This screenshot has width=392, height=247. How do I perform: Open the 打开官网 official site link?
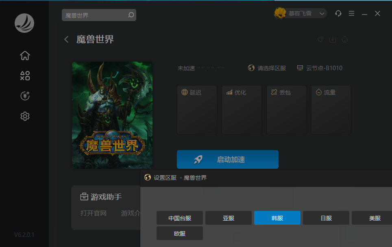(94, 213)
